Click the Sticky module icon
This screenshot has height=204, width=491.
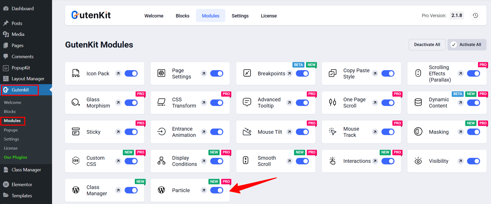(x=76, y=132)
